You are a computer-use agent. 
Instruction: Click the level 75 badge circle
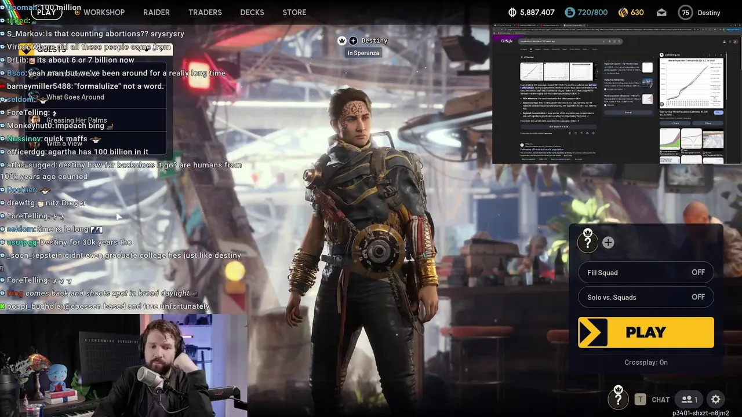(686, 12)
